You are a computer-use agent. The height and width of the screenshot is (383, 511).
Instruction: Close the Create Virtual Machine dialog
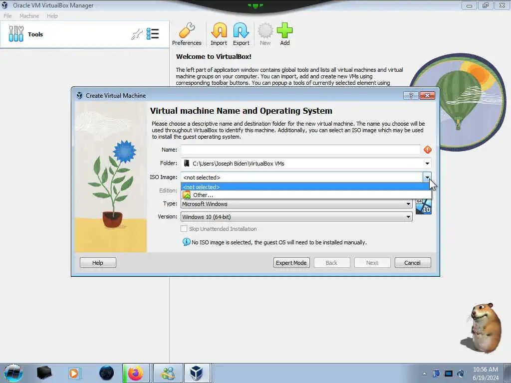point(427,95)
